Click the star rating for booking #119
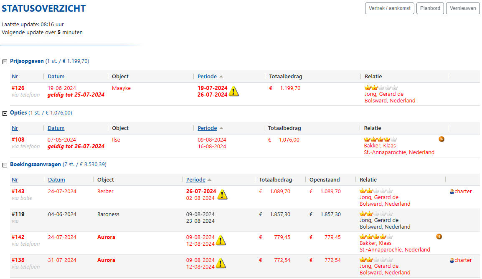 374,214
